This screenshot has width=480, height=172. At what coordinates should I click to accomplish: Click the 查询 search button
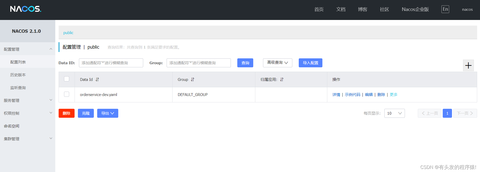coord(245,63)
